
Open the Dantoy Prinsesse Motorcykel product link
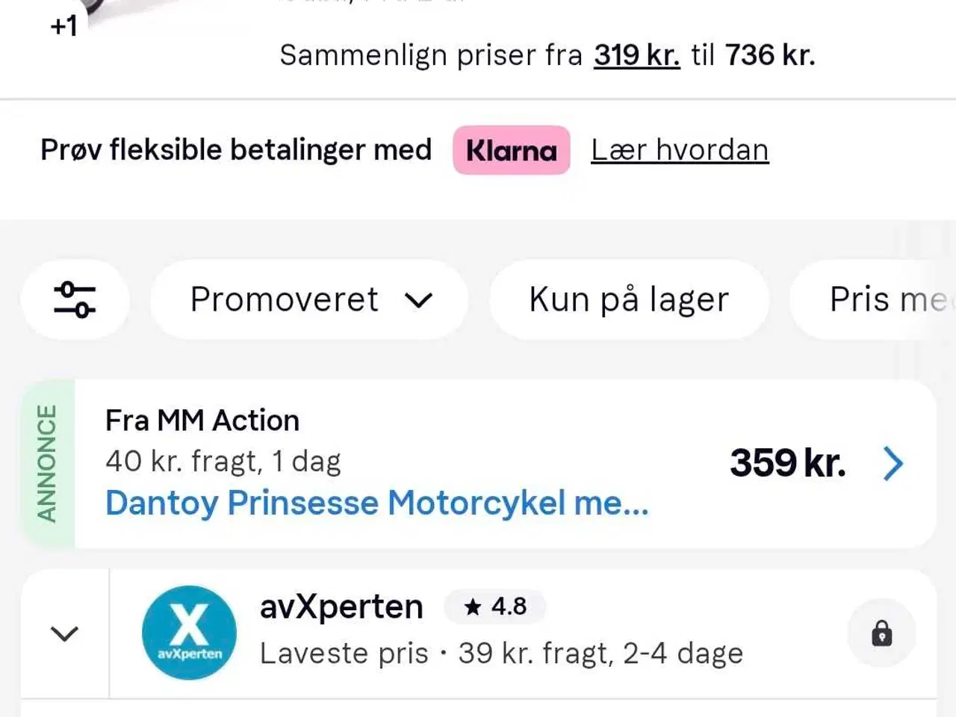click(x=377, y=503)
